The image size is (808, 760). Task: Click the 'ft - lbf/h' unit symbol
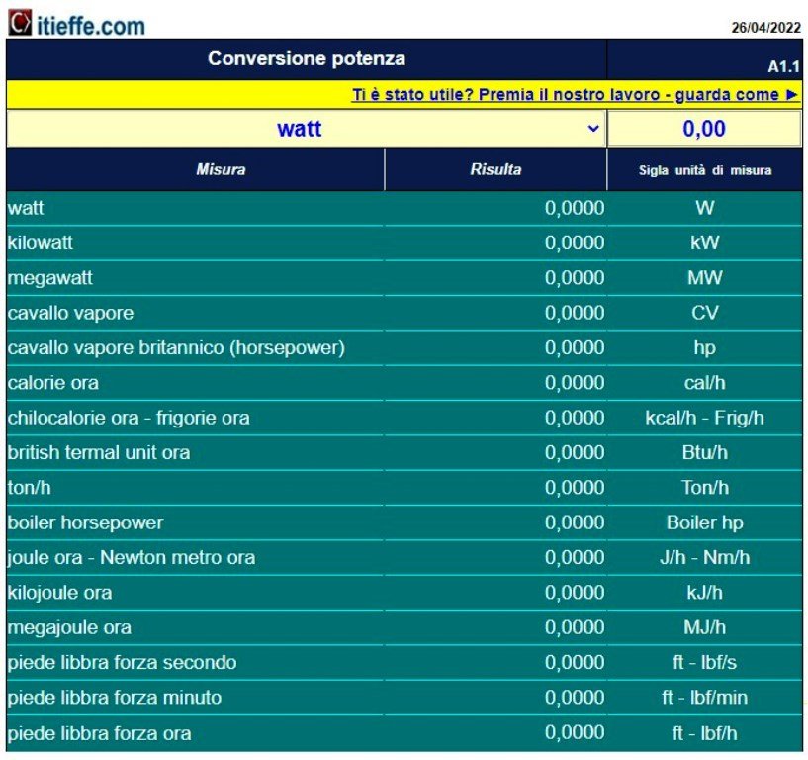click(705, 733)
